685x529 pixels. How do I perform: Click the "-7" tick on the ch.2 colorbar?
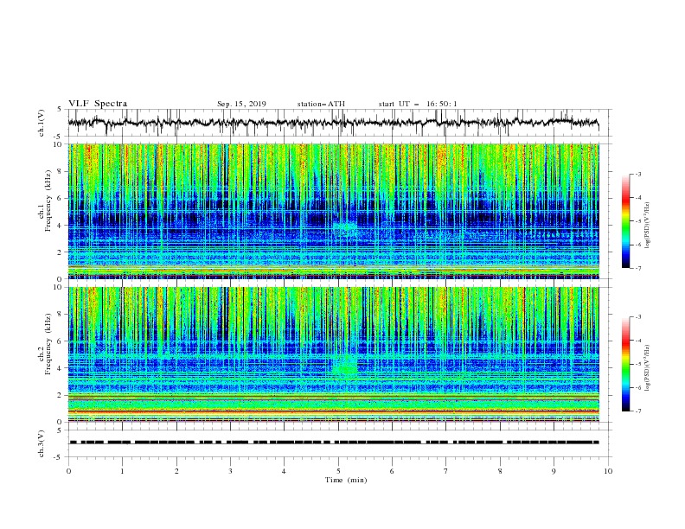(x=638, y=411)
